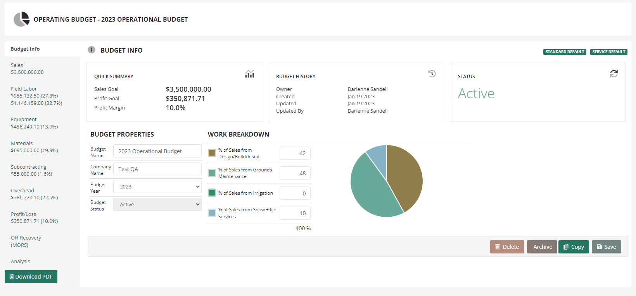The width and height of the screenshot is (636, 296).
Task: Click the $350,871.71 Profit Goal value
Action: [185, 99]
